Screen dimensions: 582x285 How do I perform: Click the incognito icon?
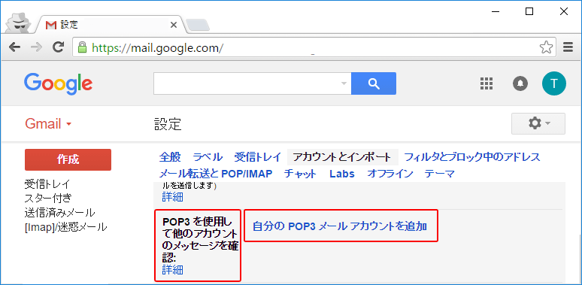coord(20,23)
